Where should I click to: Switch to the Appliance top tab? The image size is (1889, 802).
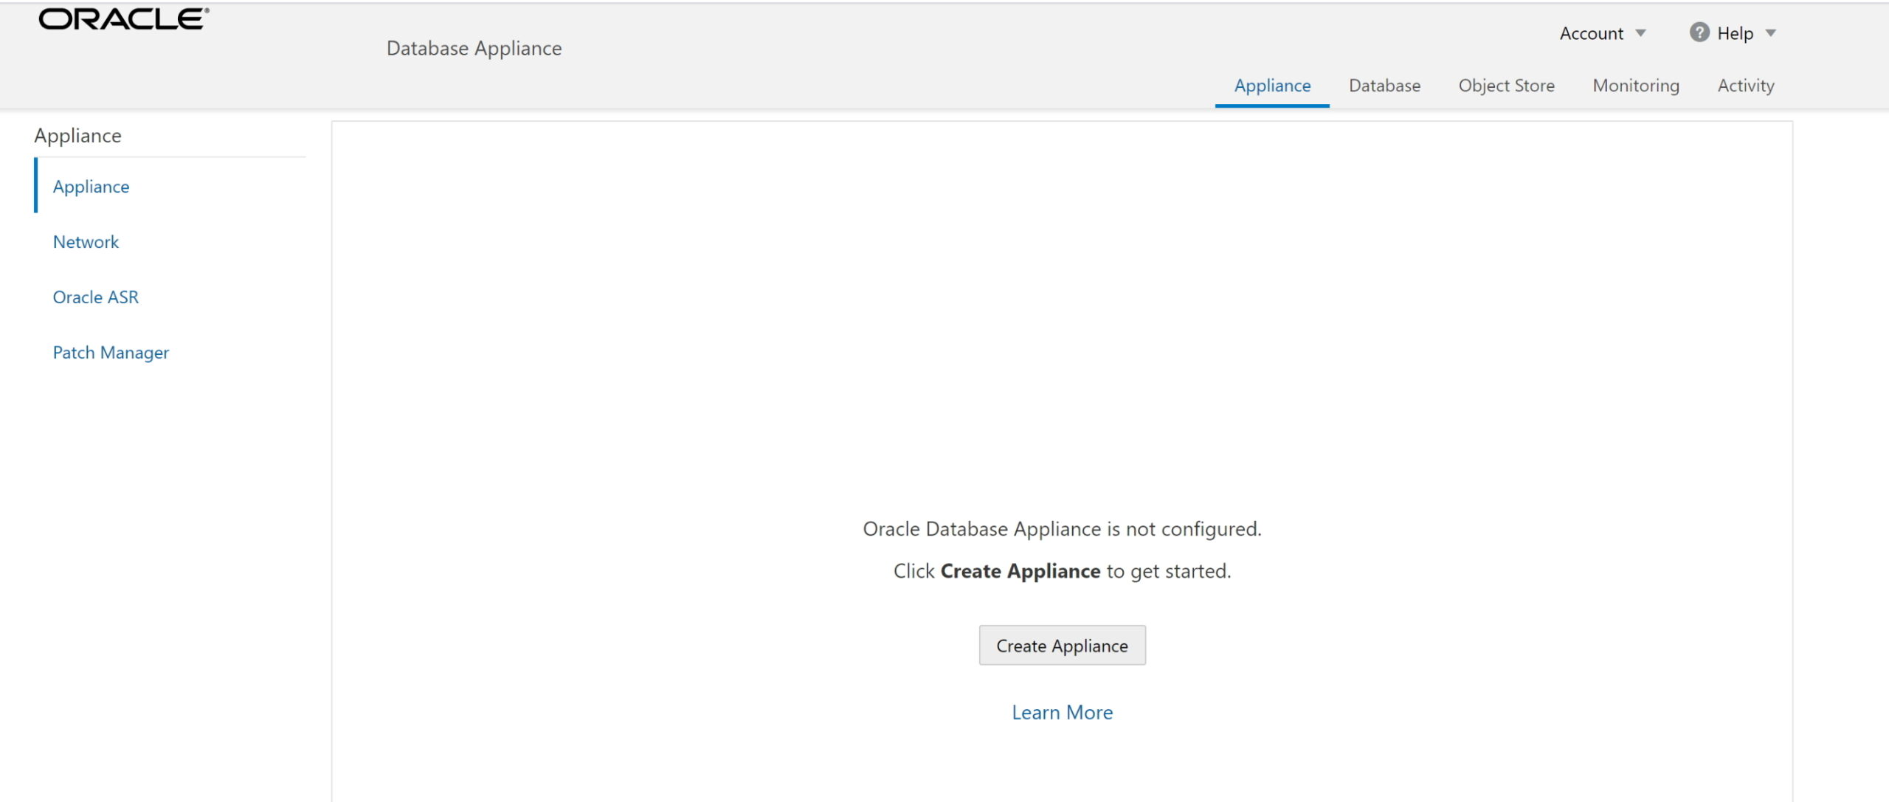pos(1272,86)
